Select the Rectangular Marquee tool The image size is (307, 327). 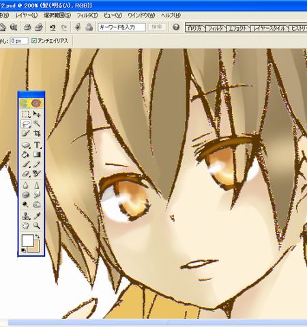25,114
